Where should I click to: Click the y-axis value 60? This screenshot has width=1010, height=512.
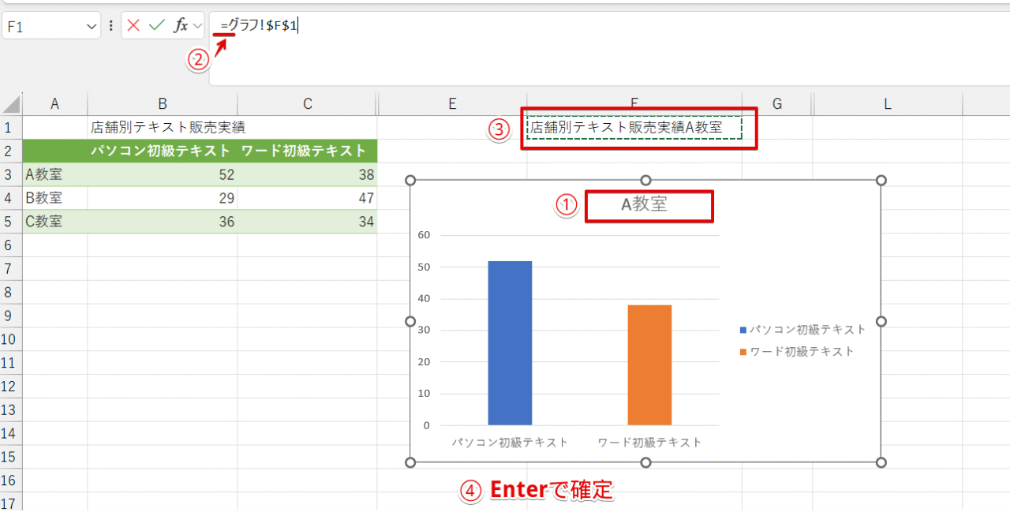424,235
